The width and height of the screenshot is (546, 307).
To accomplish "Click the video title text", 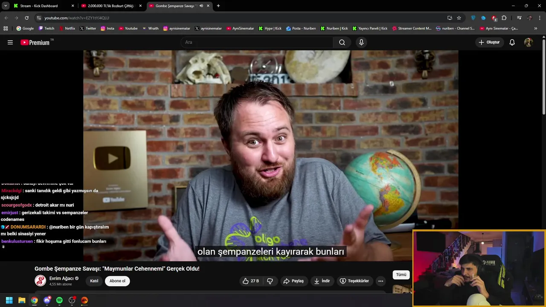I will (117, 269).
